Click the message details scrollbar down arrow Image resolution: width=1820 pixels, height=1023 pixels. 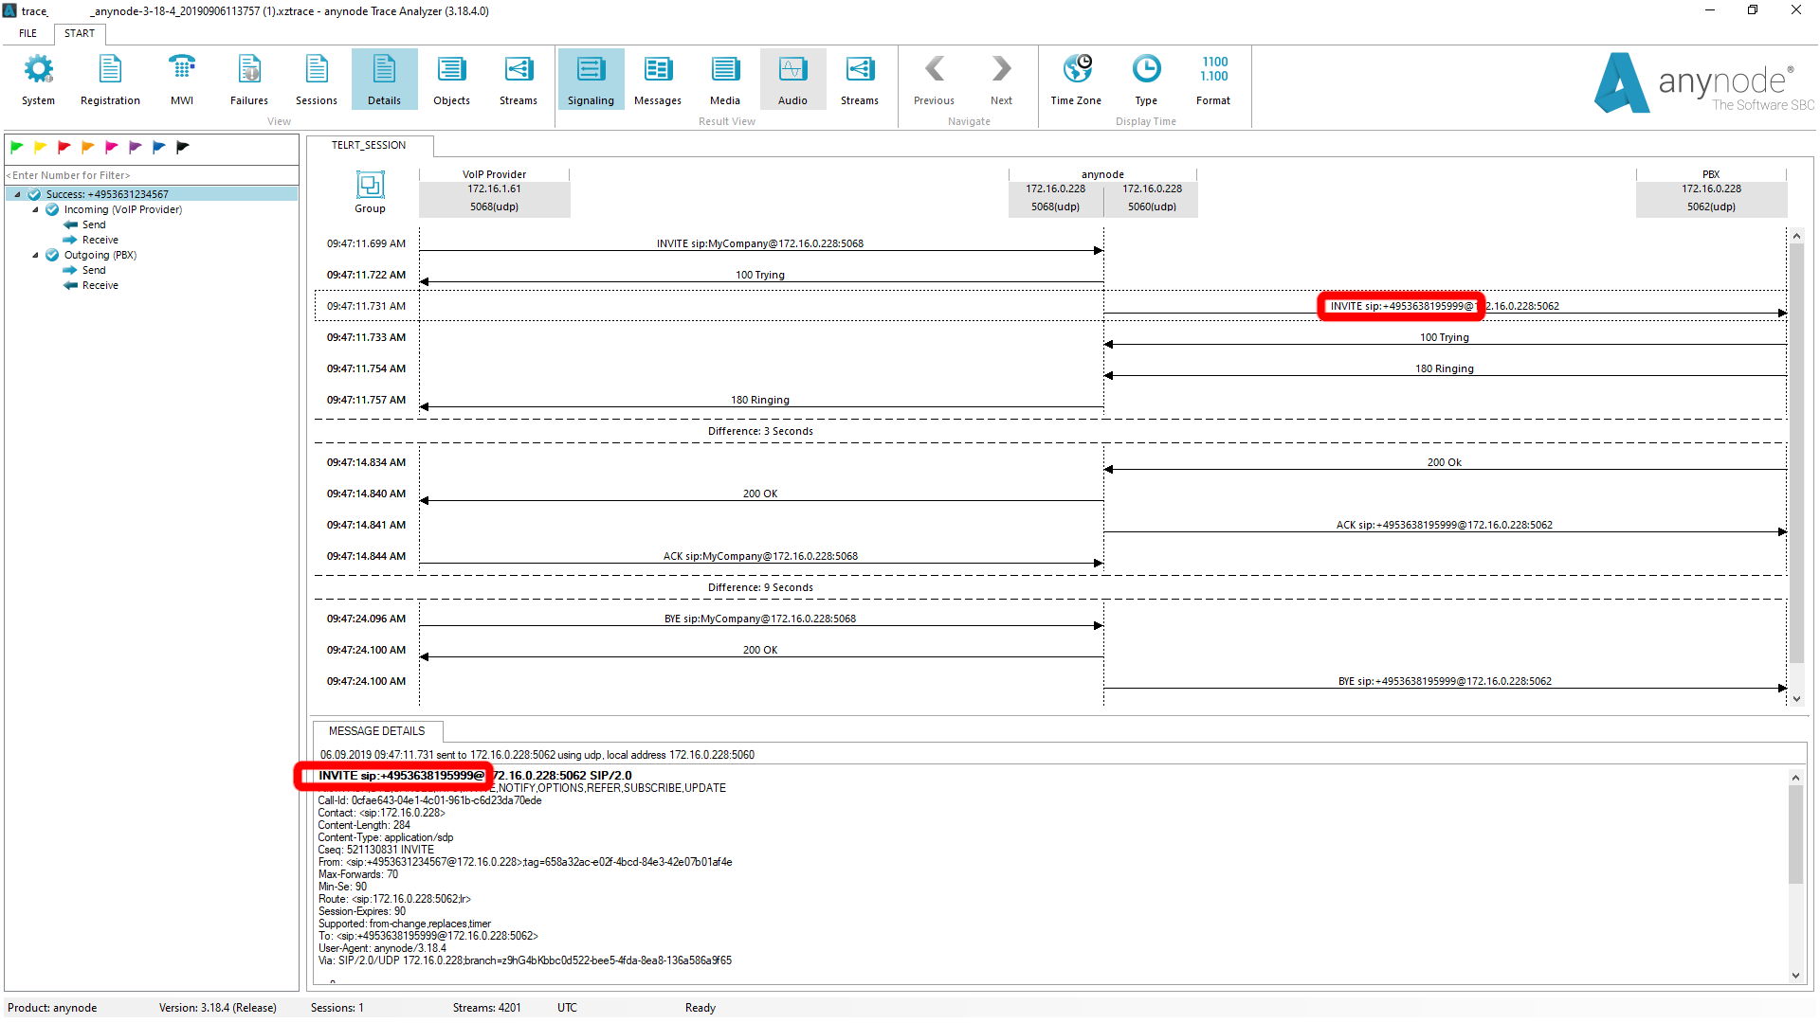tap(1795, 976)
